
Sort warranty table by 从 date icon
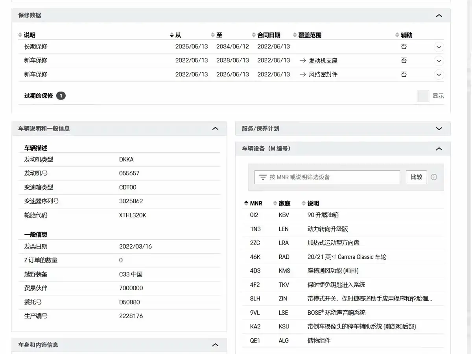(171, 35)
